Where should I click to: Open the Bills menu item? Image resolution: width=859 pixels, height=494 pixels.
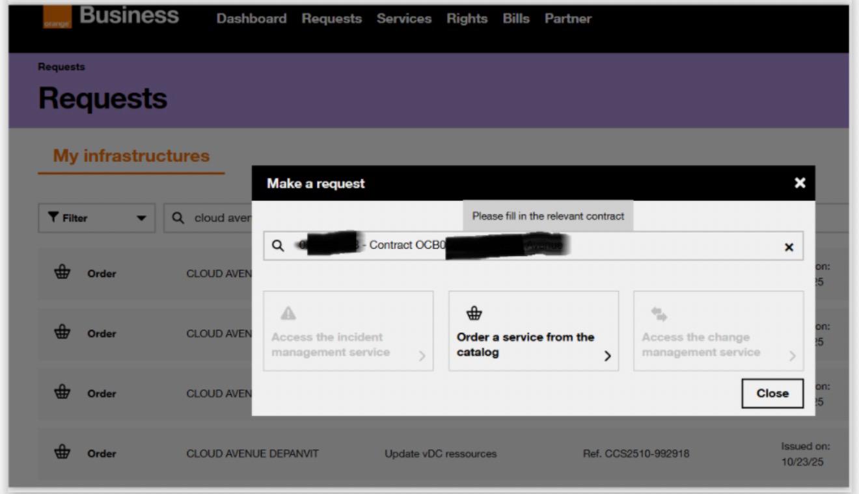pyautogui.click(x=516, y=19)
